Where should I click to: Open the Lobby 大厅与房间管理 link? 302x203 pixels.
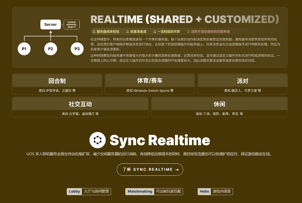coord(89,191)
